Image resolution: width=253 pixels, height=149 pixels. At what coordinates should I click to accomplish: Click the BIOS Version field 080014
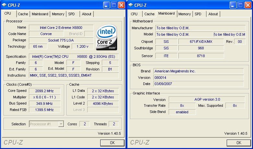(198, 78)
